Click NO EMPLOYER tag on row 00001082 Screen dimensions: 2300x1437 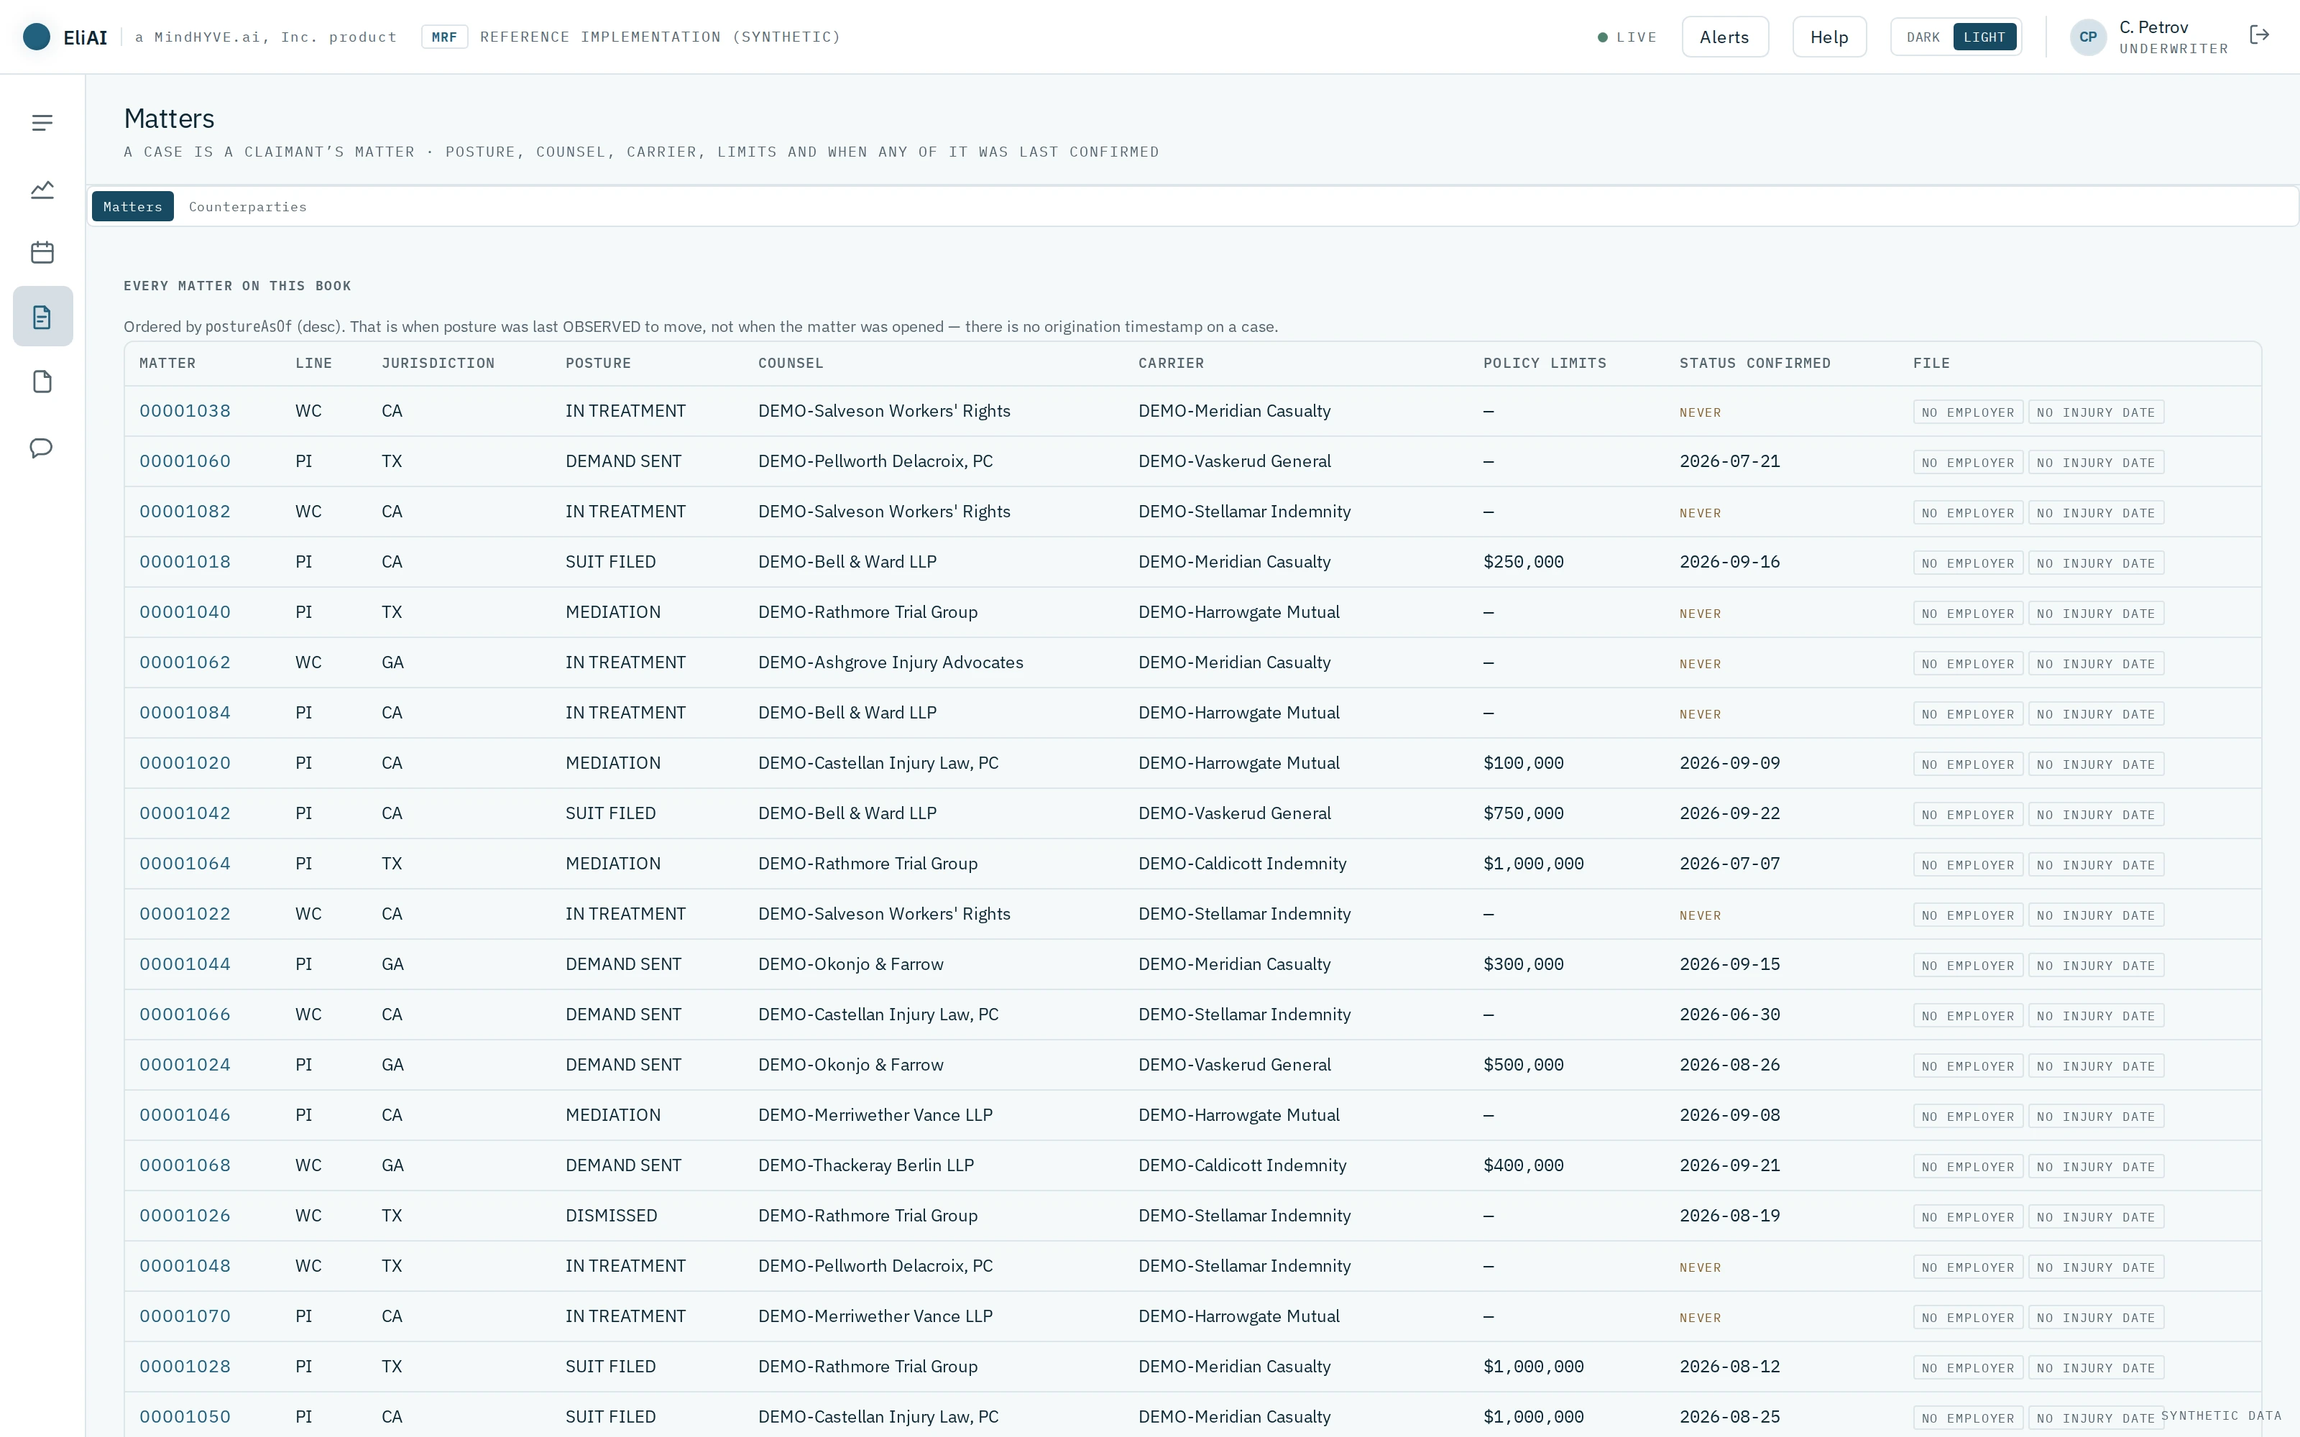coord(1967,513)
